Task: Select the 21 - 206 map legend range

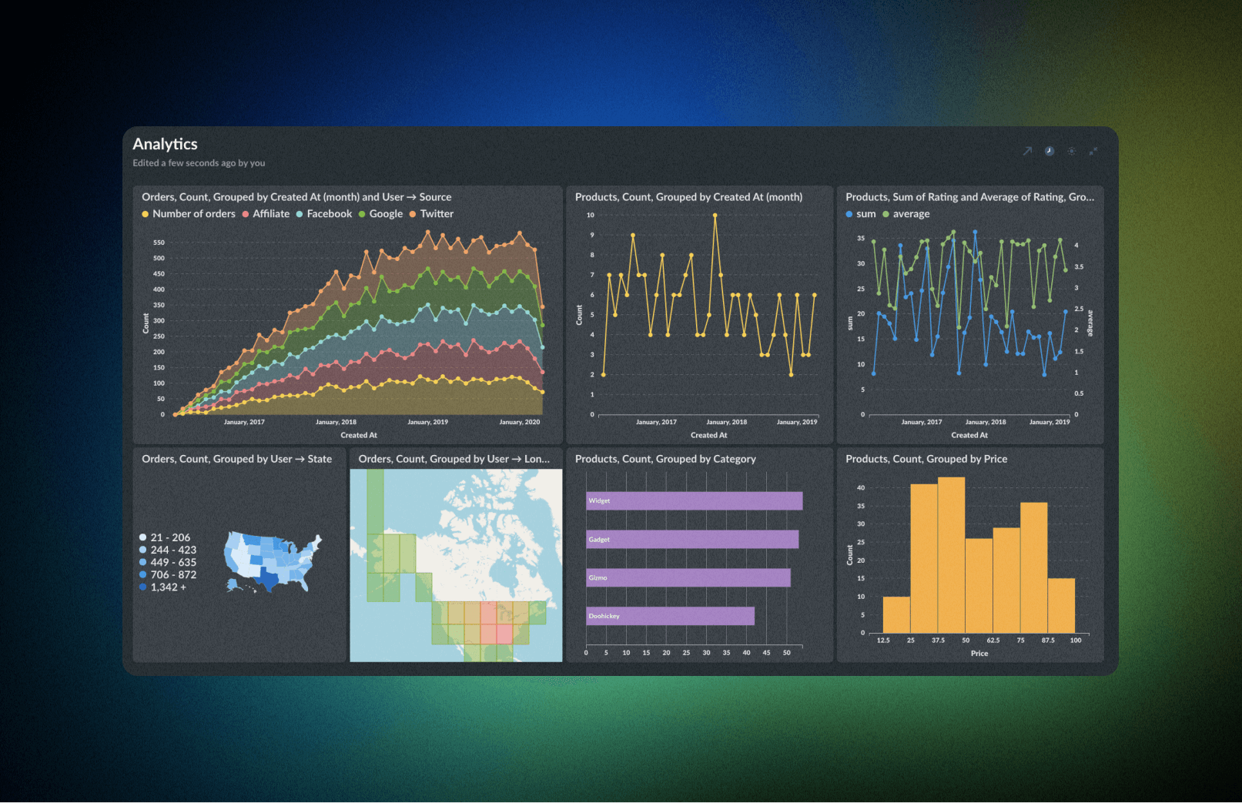Action: point(165,537)
